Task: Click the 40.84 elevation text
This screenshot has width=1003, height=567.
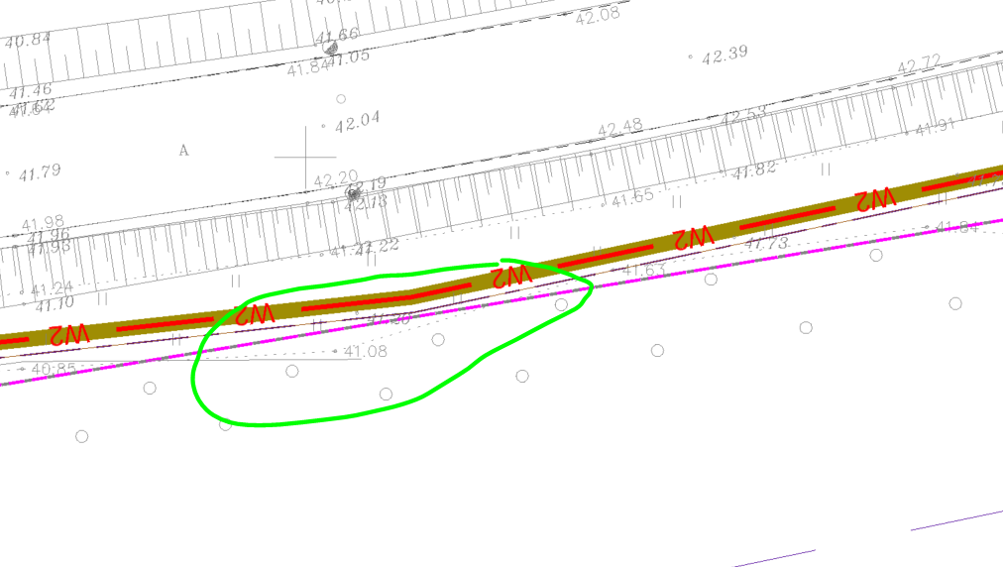Action: (28, 41)
